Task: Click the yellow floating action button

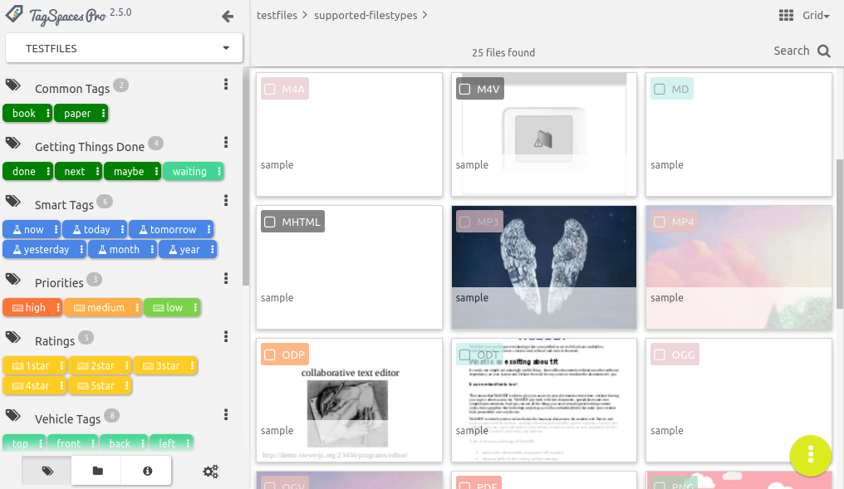Action: coord(811,455)
